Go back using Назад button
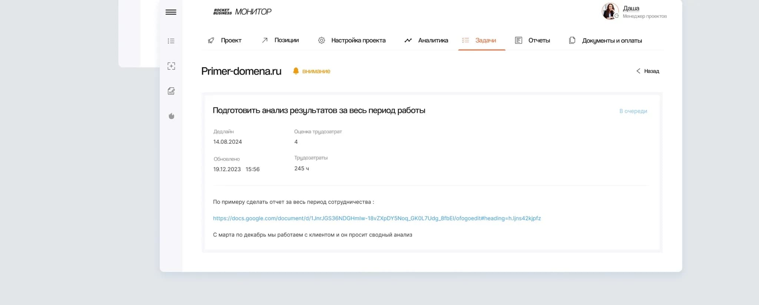759x305 pixels. pyautogui.click(x=648, y=71)
